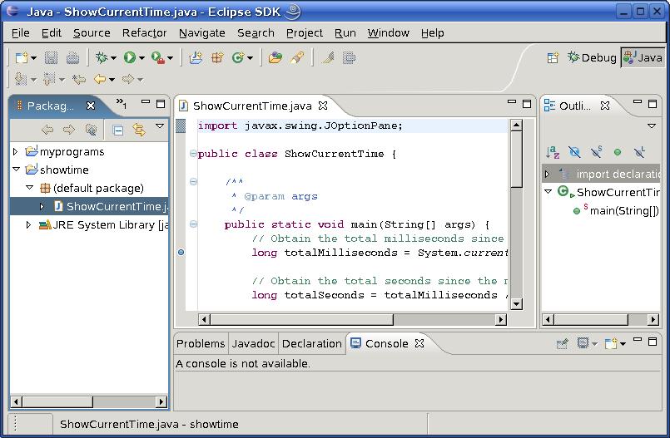Select ShowCurrentTime.java in Package Explorer
Screen dimensions: 670x438
(x=89, y=206)
